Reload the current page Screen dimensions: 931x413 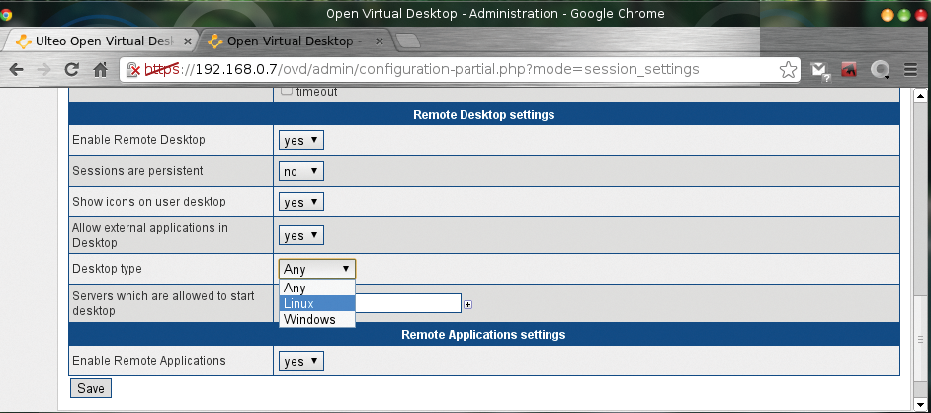71,70
